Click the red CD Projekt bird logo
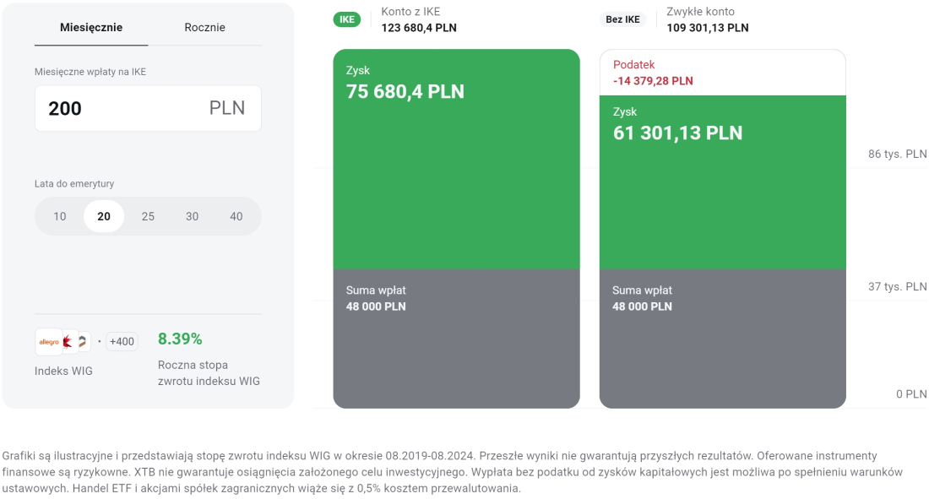Screen dimensions: 929x499 [x=68, y=342]
